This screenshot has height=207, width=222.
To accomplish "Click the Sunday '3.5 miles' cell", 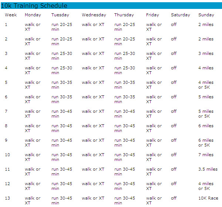I will pyautogui.click(x=208, y=170).
